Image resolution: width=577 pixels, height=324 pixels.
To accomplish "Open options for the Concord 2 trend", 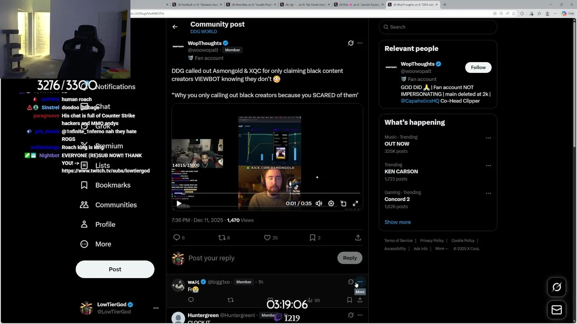I will tap(488, 193).
